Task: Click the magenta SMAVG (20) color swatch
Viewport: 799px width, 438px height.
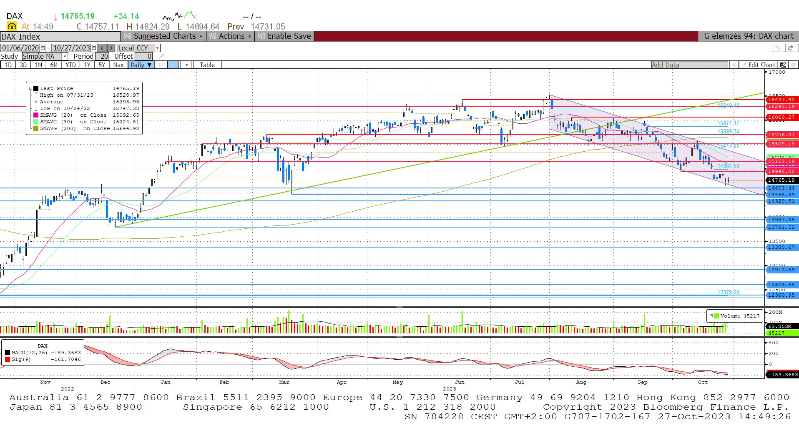Action: coord(36,115)
